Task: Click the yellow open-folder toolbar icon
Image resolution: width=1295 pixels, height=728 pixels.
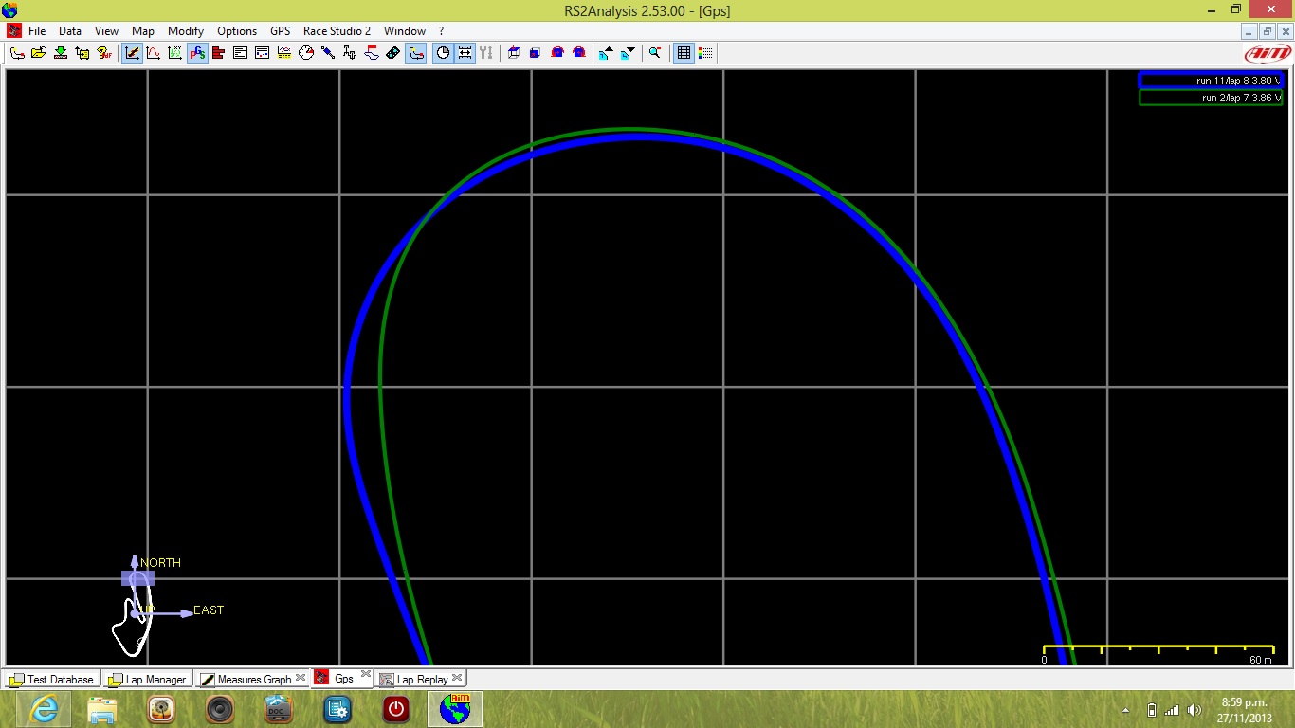Action: pyautogui.click(x=38, y=53)
